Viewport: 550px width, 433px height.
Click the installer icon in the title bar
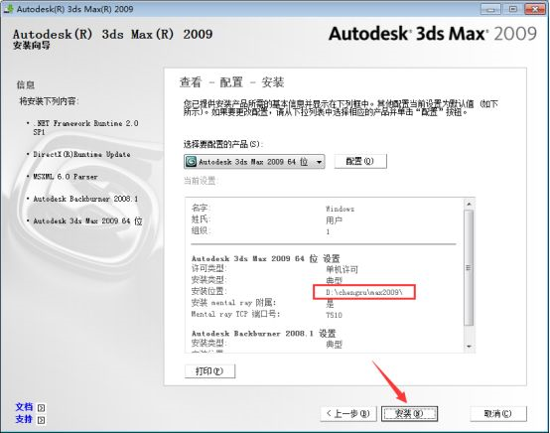coord(8,8)
